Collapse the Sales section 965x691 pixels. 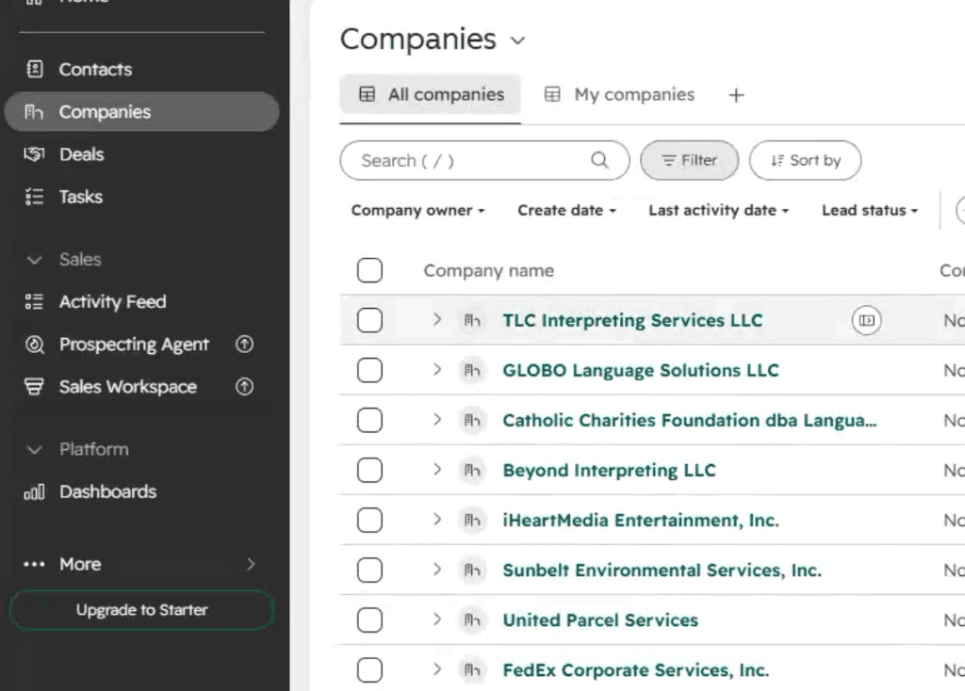35,260
